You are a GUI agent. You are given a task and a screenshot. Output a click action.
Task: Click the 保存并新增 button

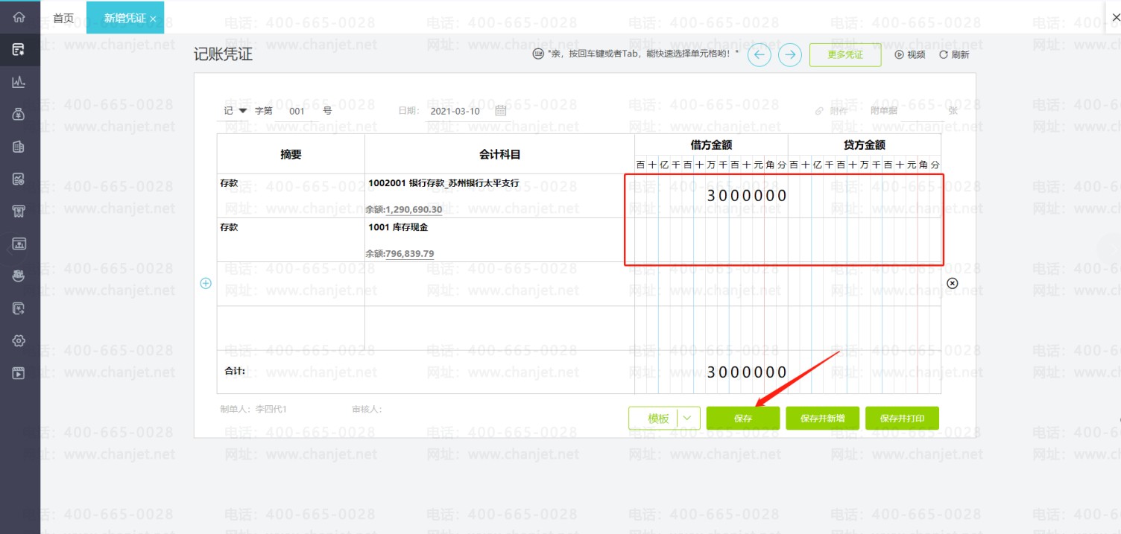coord(823,419)
